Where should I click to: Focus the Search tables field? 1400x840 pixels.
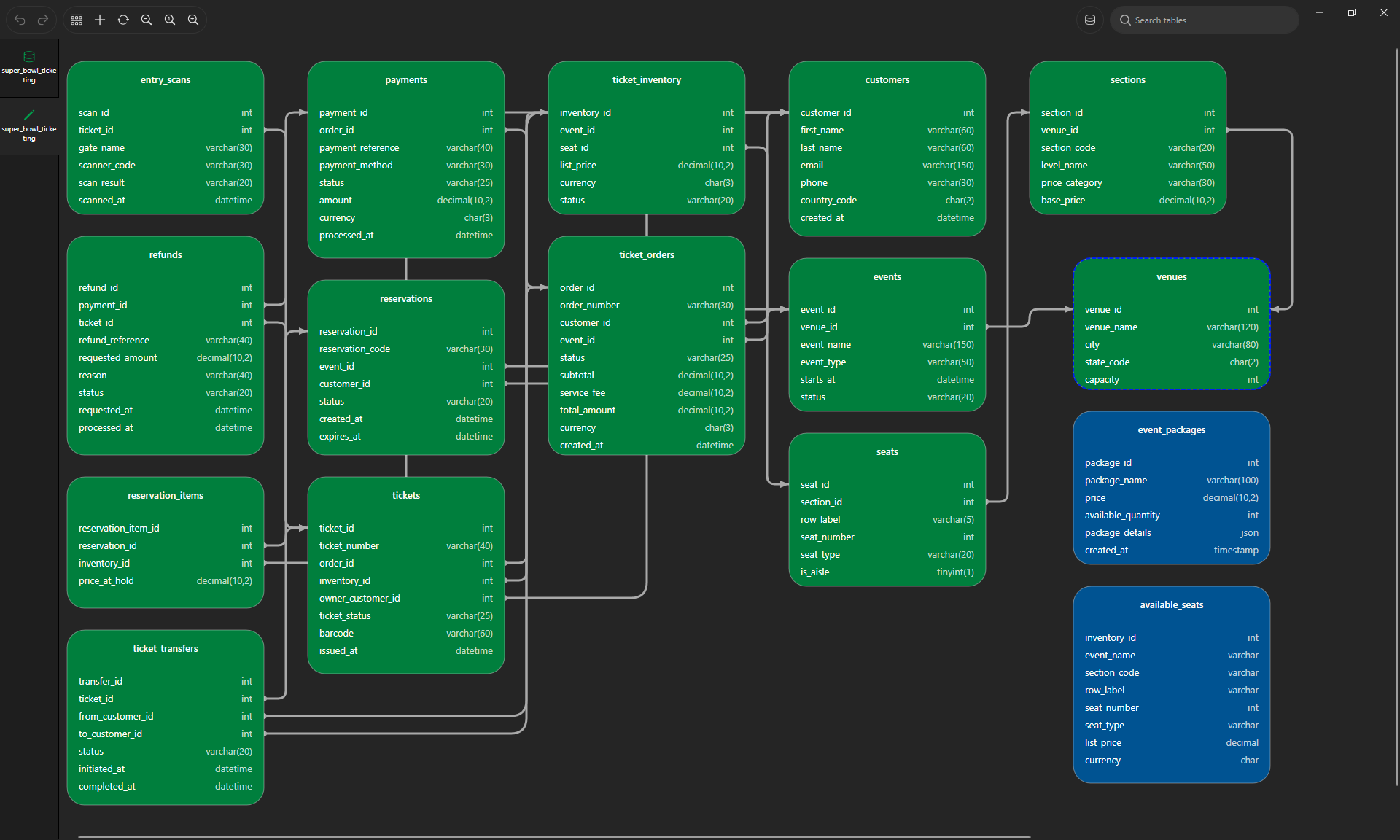tap(1205, 20)
